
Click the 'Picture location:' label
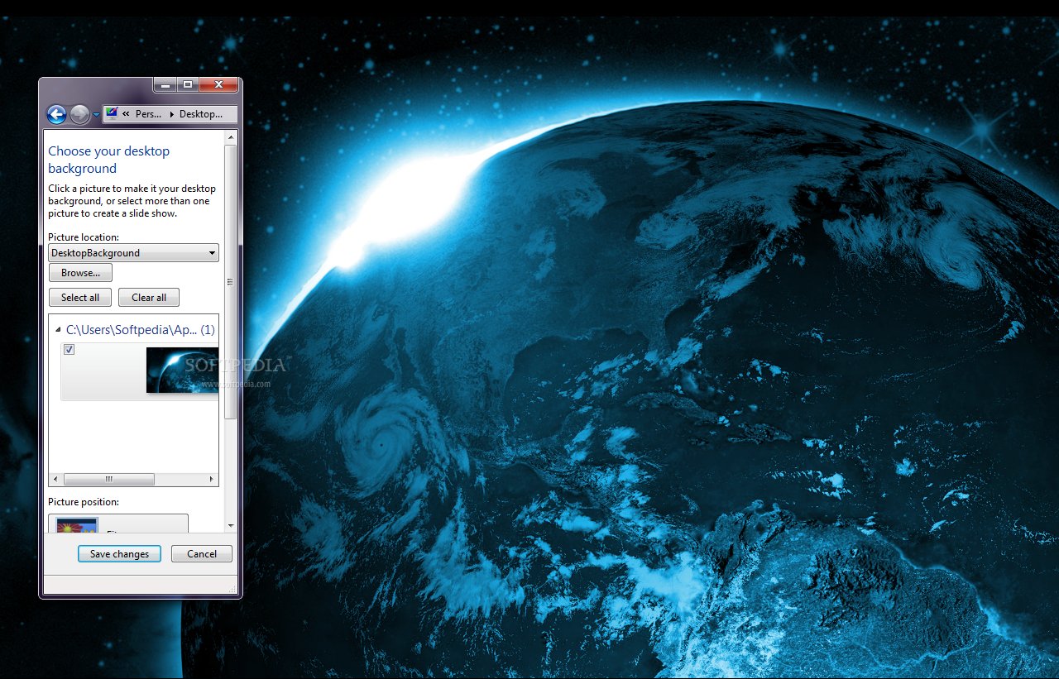[x=84, y=237]
